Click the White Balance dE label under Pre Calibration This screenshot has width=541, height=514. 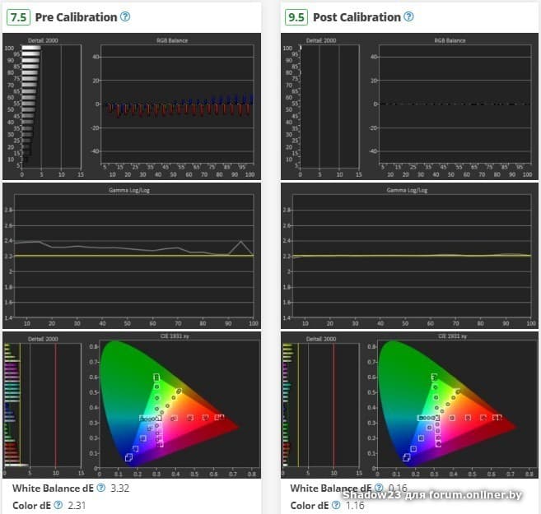53,489
